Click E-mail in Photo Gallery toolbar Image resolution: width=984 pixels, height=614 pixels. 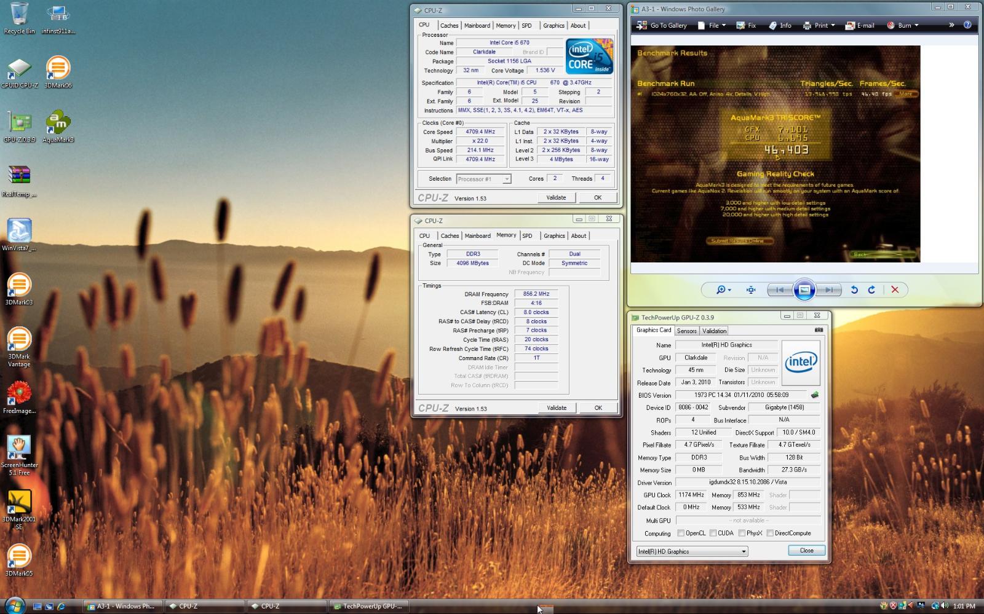(x=859, y=25)
